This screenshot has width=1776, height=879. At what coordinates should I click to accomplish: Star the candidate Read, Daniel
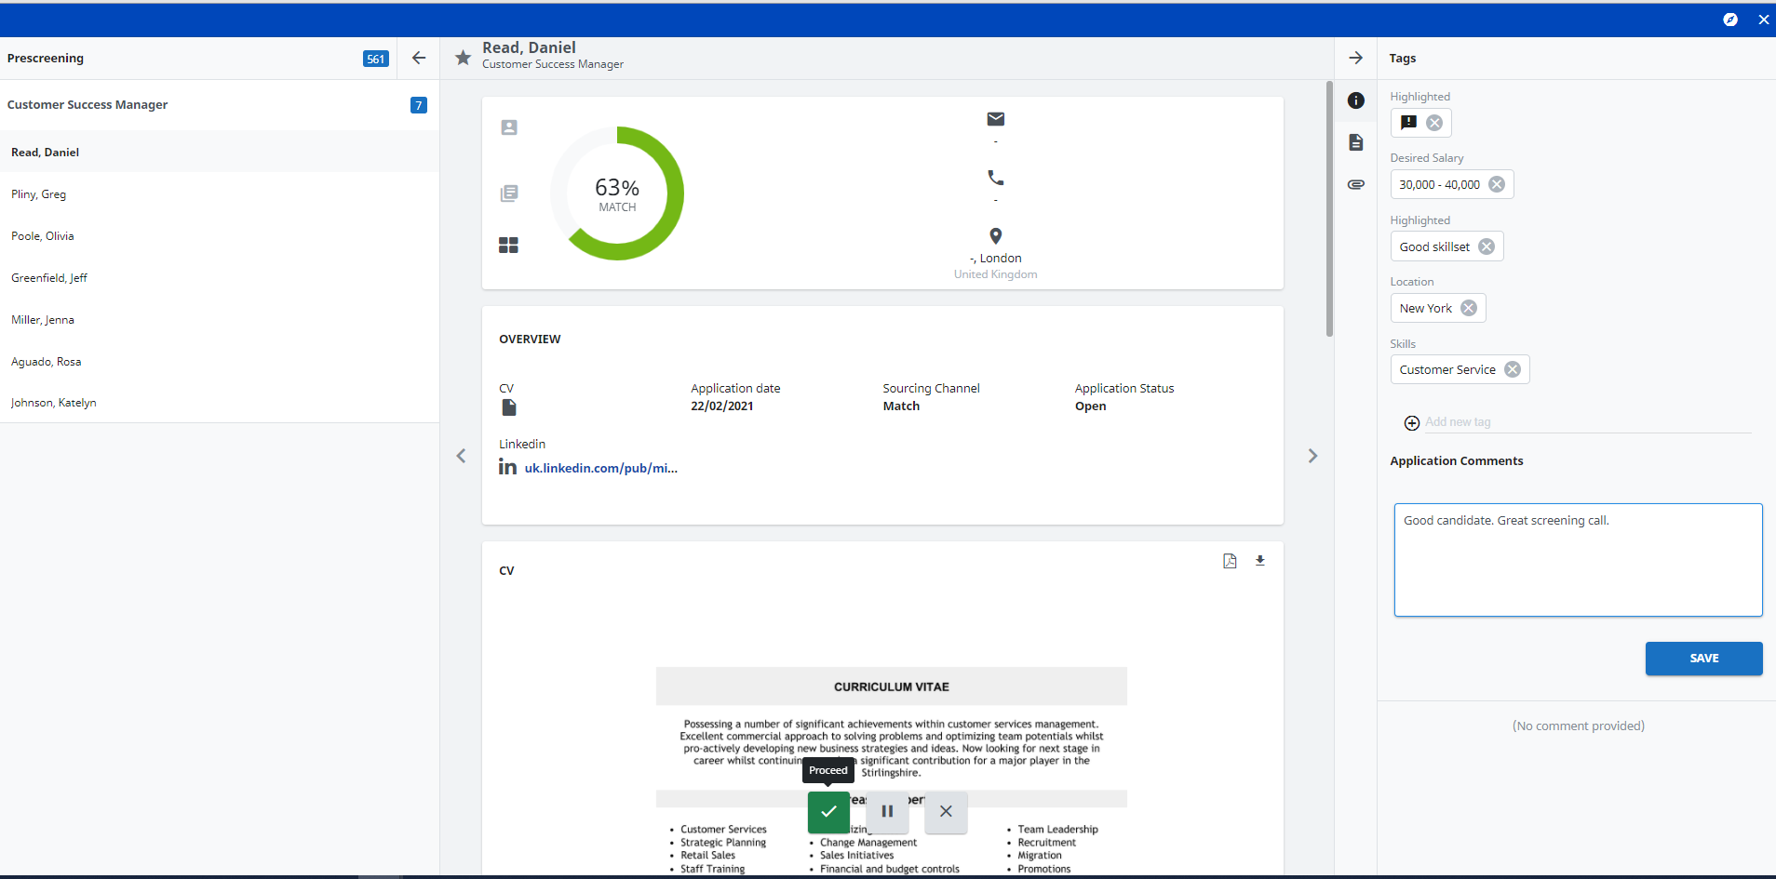[463, 58]
